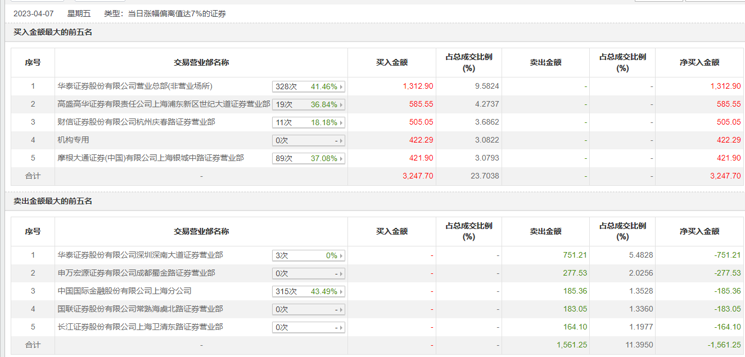745x357 pixels.
Task: Select the 类型：当日涨幅偏离值达7%的证券 text
Action: (x=165, y=13)
